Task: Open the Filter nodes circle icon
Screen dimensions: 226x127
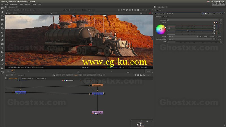Action: (2, 28)
